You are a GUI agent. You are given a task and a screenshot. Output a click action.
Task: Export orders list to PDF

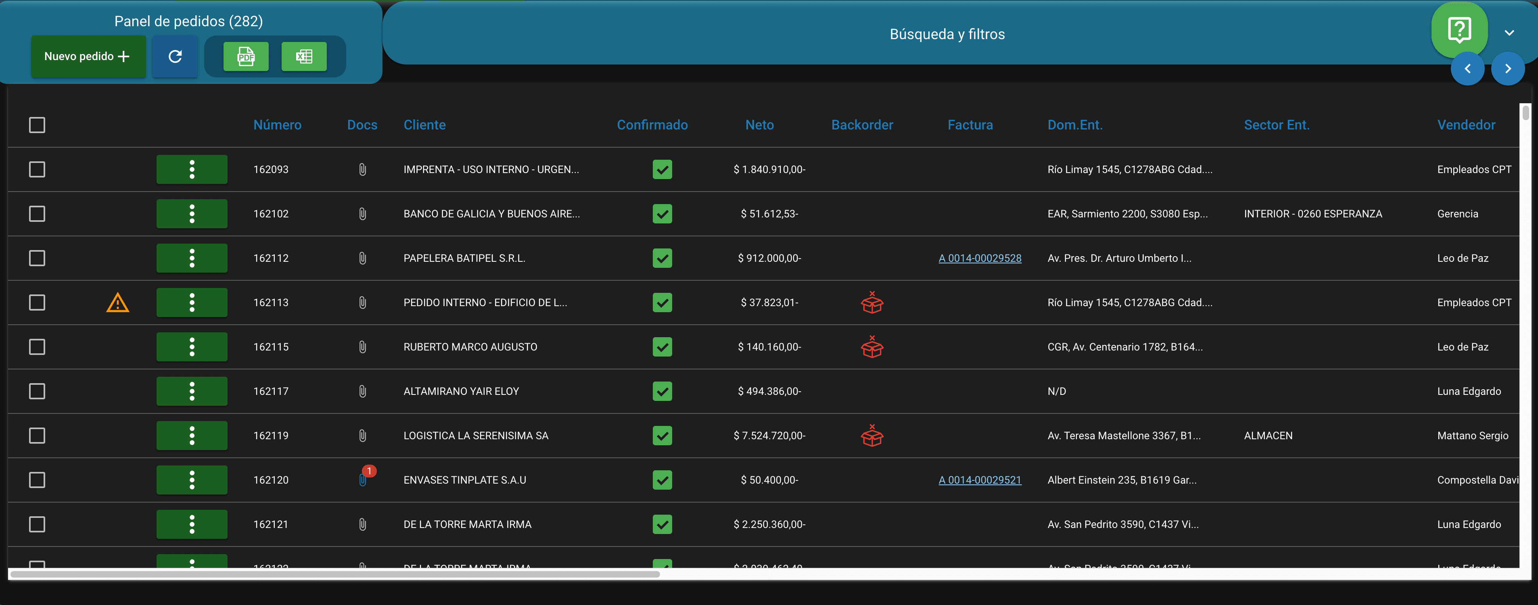[x=245, y=57]
